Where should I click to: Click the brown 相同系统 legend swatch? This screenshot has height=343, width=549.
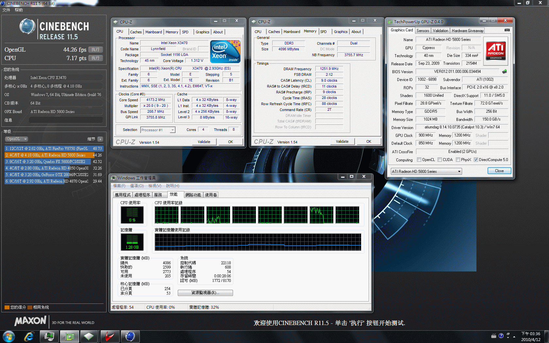coord(30,307)
